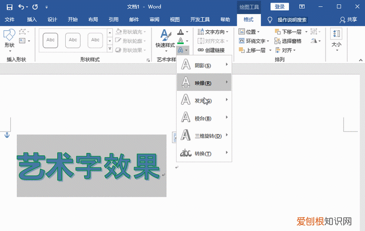Switch to the 邮件 tab
Viewport: 365px width, 231px height.
(134, 20)
